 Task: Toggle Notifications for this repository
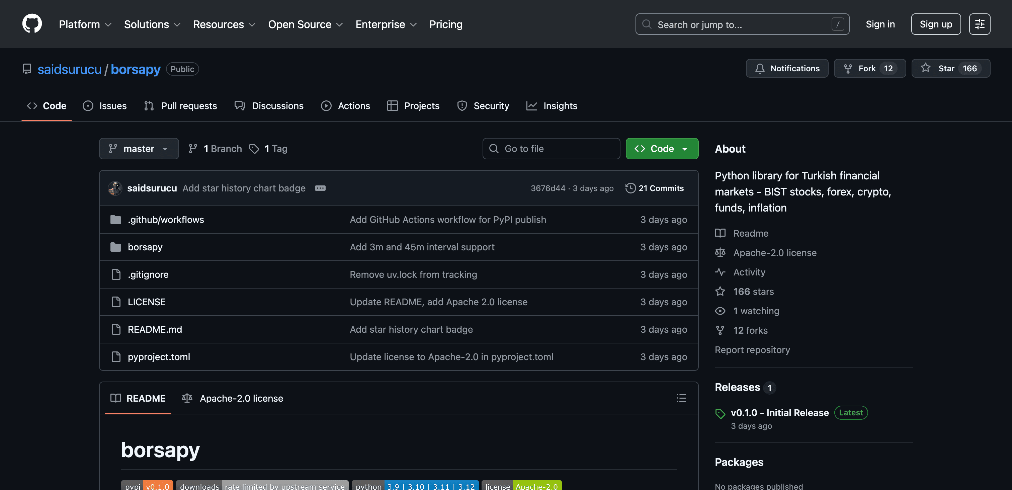pos(787,68)
